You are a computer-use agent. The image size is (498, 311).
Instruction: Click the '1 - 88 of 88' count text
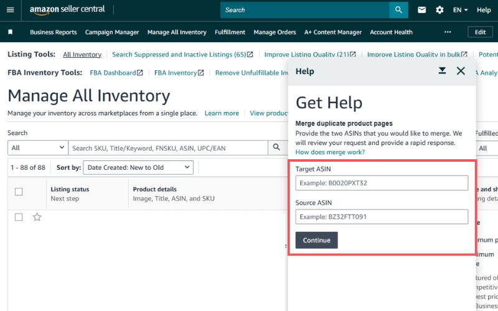click(x=28, y=167)
